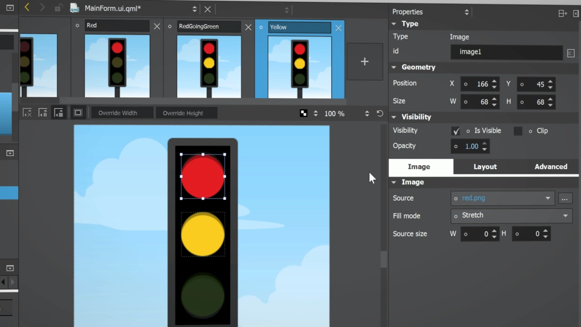The height and width of the screenshot is (327, 581).
Task: Add a new state with the plus button
Action: tap(364, 62)
